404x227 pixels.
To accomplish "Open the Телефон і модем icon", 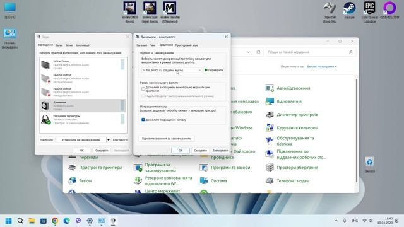I will [270, 181].
